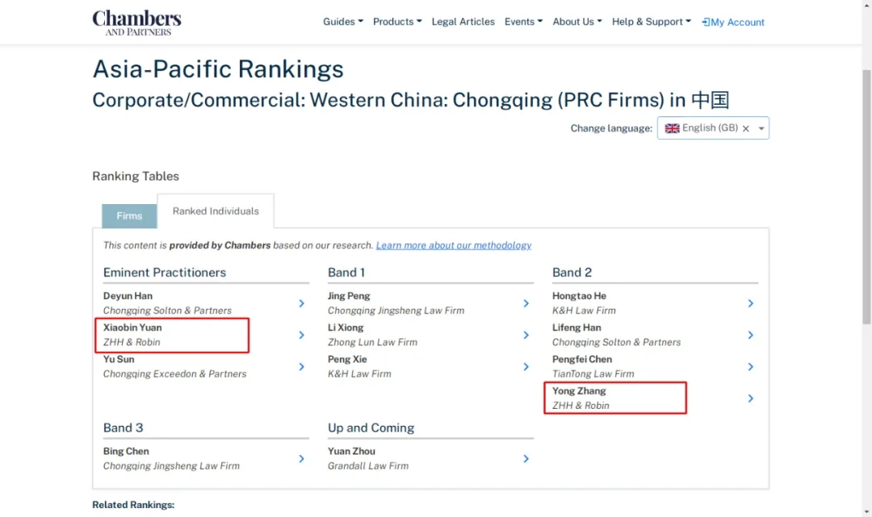This screenshot has width=872, height=517.
Task: Expand the Products dropdown menu
Action: coord(397,22)
